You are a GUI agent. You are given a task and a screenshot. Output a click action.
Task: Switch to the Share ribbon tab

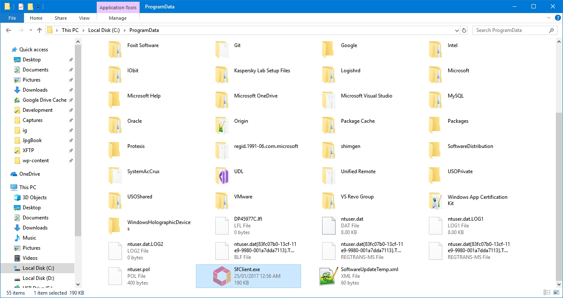61,18
